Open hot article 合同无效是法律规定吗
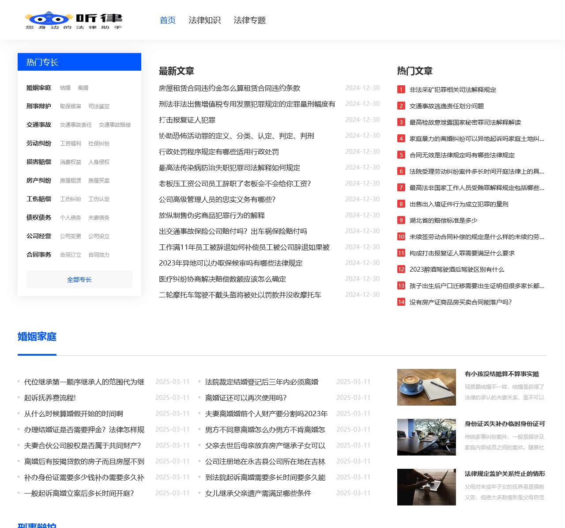The image size is (565, 528). [x=462, y=155]
